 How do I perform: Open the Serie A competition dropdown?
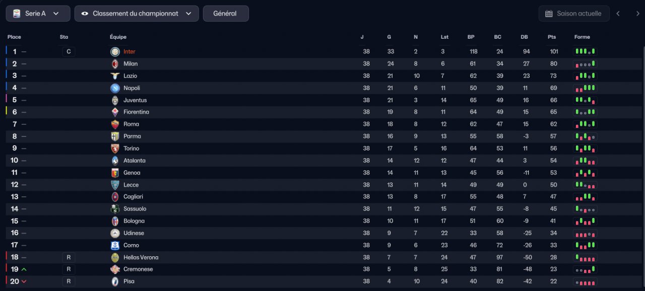pos(38,14)
